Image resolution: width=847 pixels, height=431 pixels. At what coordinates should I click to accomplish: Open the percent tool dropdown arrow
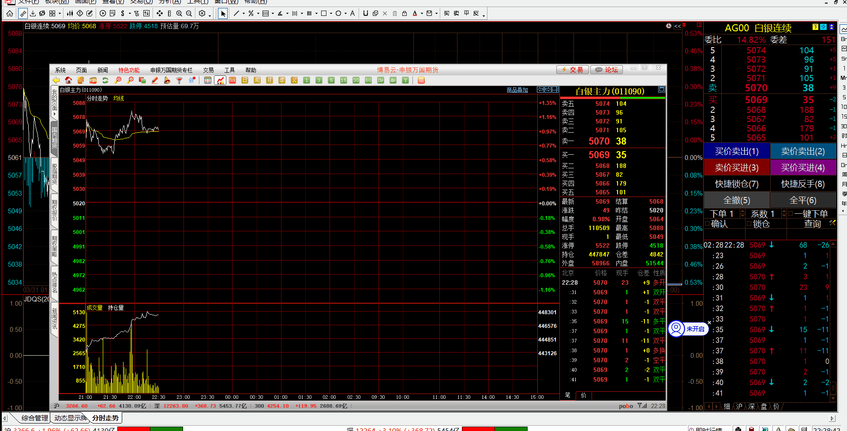(258, 14)
